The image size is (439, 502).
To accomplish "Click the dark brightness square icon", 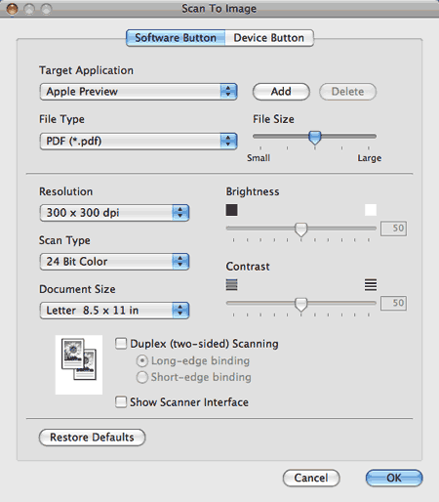I will coord(231,210).
